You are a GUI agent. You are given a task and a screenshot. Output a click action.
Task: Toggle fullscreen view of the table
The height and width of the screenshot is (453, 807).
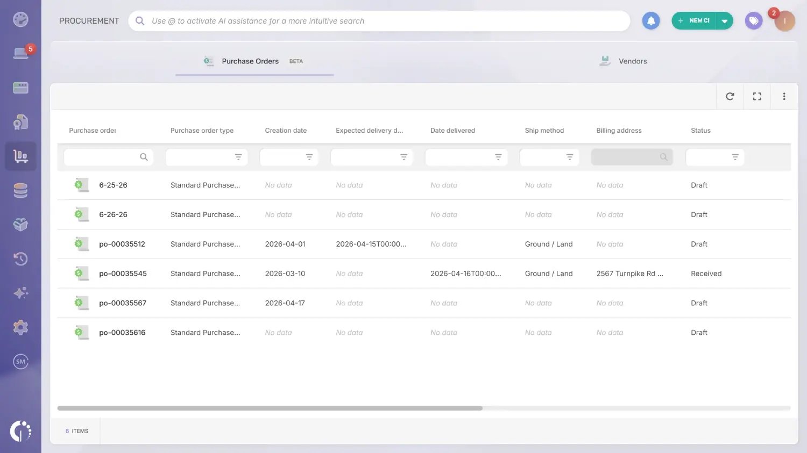(757, 96)
